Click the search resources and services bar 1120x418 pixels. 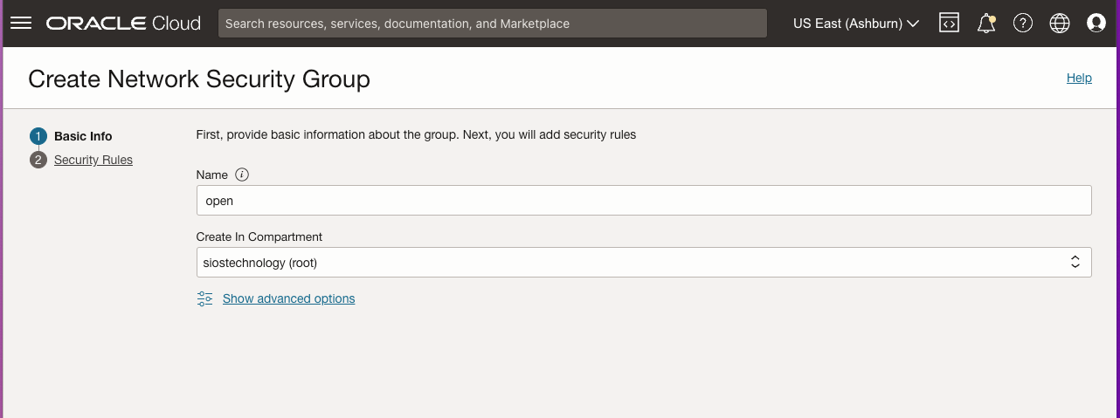(493, 24)
